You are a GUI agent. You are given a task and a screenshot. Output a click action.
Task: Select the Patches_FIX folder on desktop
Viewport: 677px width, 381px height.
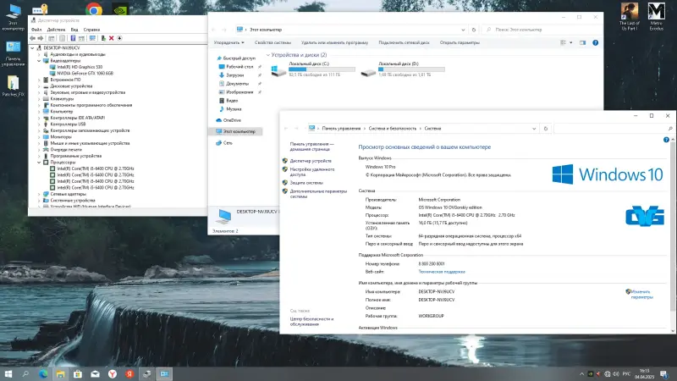[13, 86]
